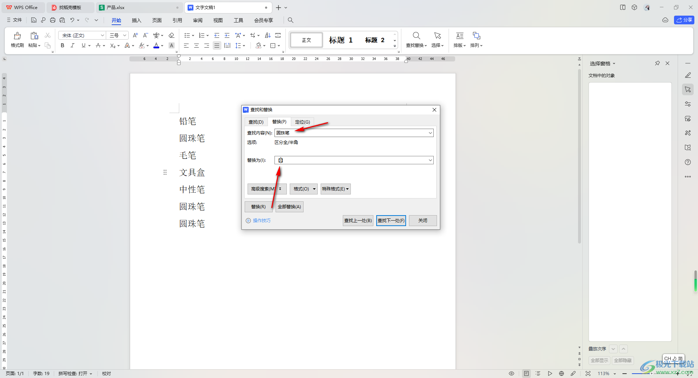Screen dimensions: 698x378
Task: Click the Increase indent icon
Action: (x=227, y=35)
